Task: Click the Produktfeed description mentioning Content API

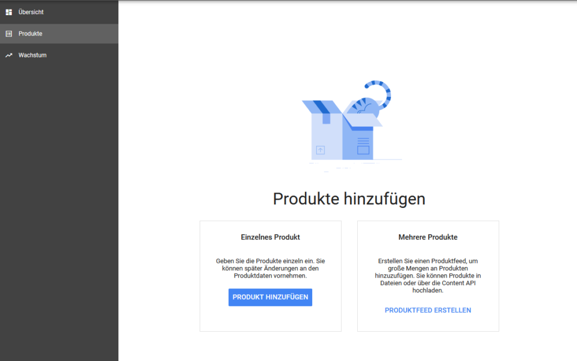Action: coord(428,276)
